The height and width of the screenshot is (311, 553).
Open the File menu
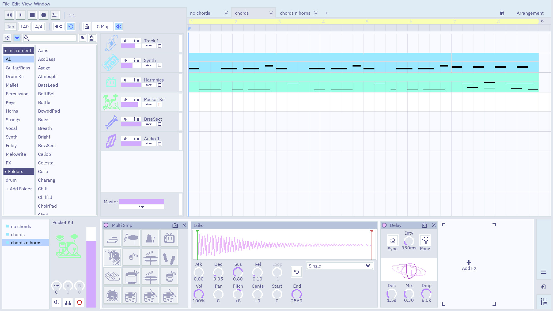(x=6, y=4)
